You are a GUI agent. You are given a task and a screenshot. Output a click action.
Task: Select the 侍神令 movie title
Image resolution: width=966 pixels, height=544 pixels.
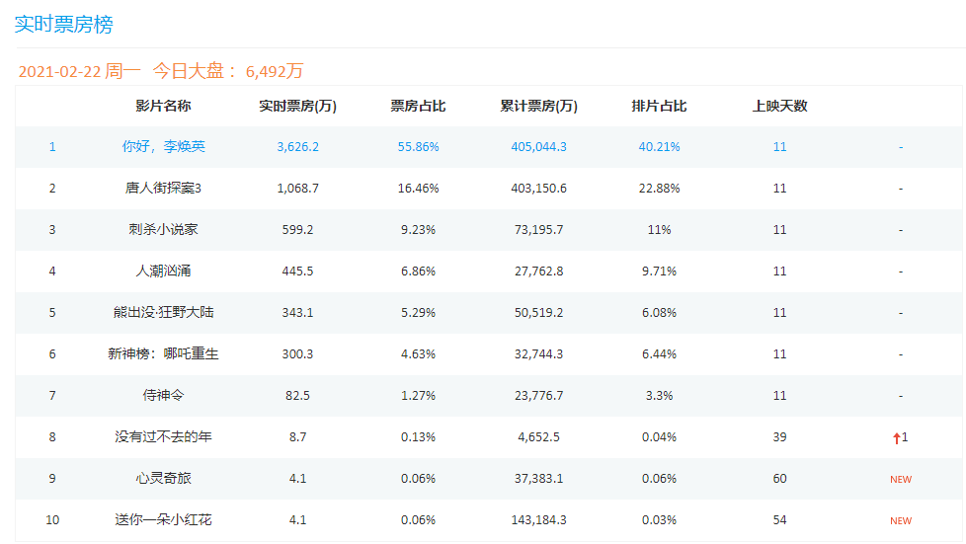pyautogui.click(x=163, y=395)
